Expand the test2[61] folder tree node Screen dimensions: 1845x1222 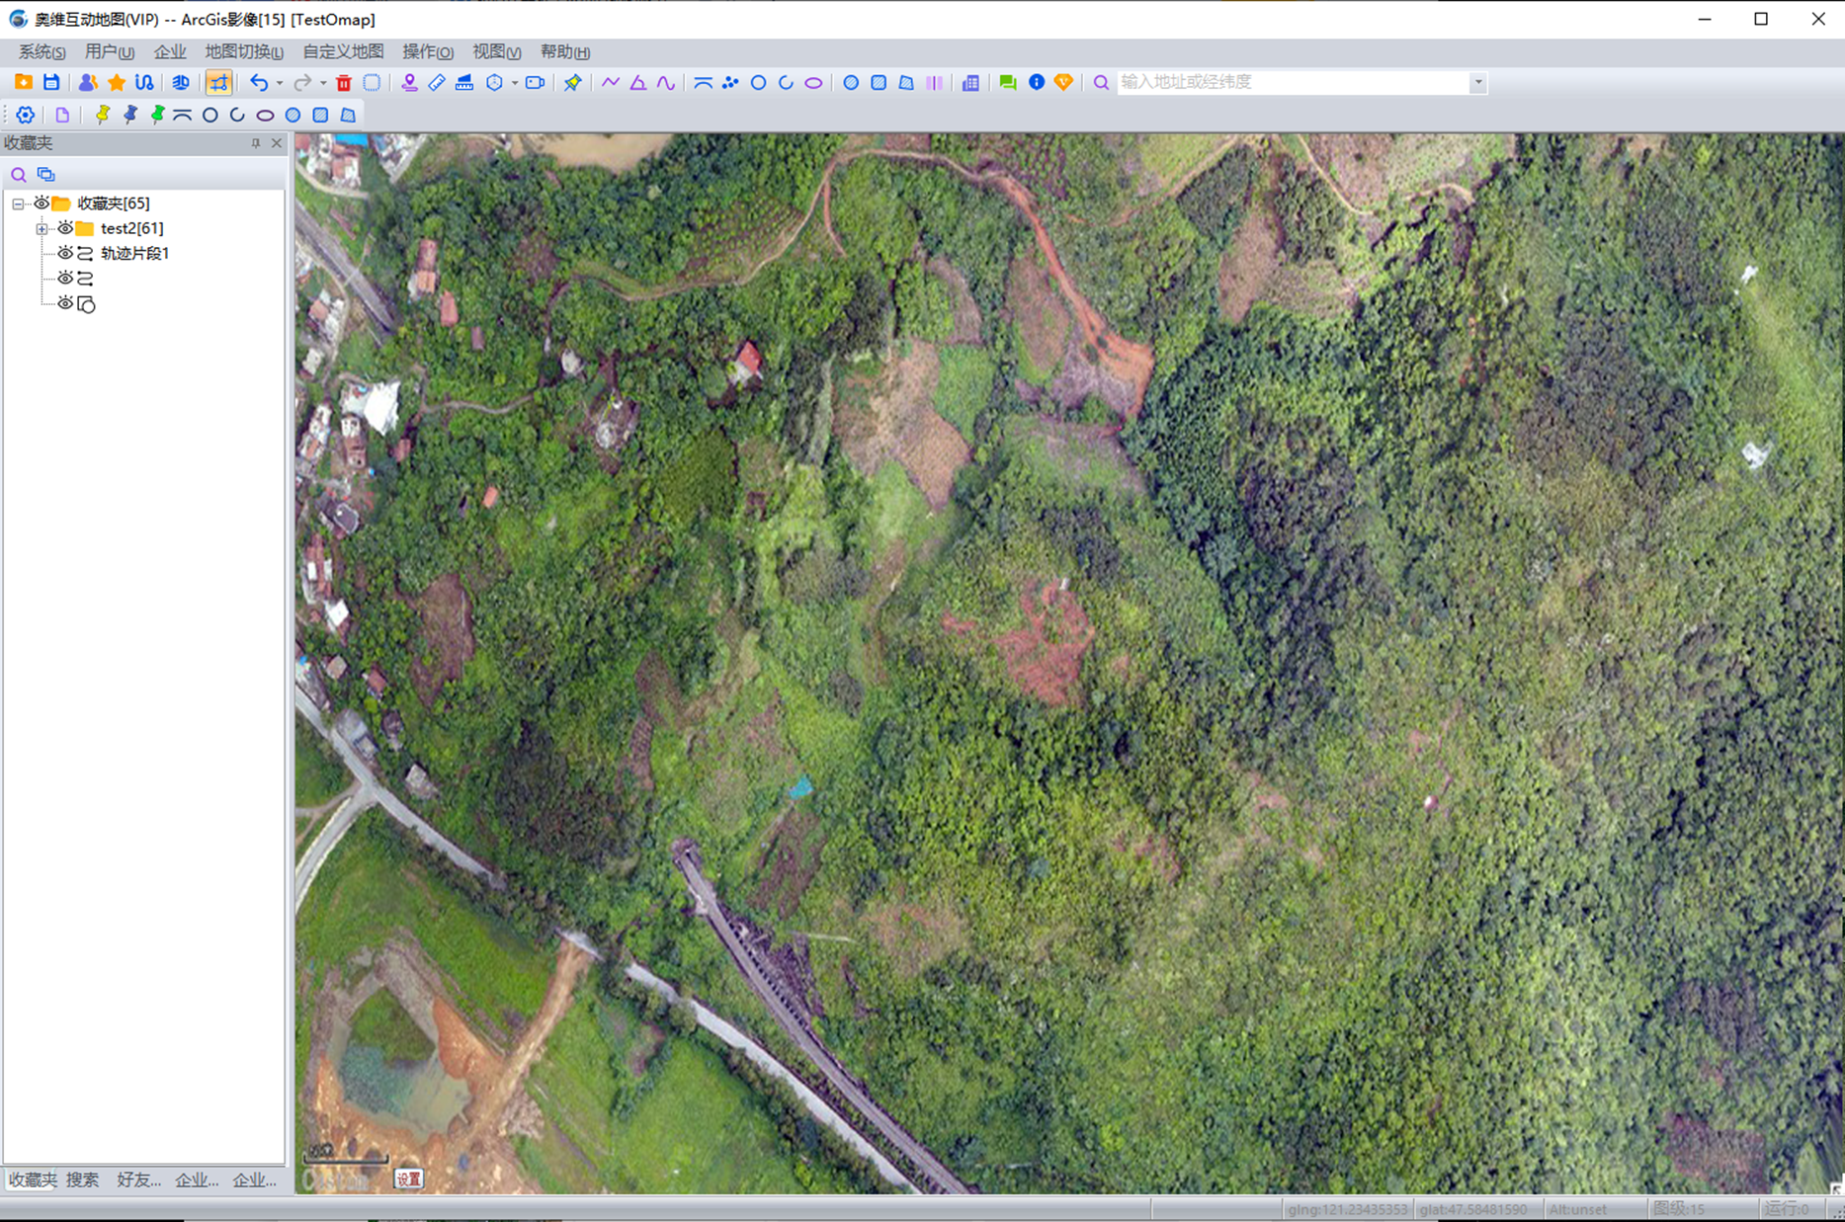click(x=42, y=228)
